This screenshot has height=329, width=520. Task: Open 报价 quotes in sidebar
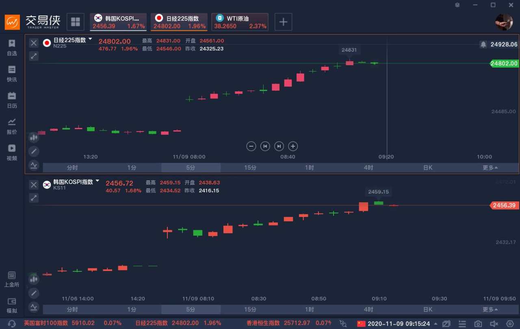coord(12,126)
